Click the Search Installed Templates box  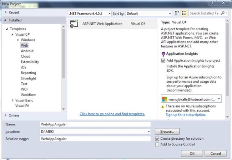click(205, 13)
